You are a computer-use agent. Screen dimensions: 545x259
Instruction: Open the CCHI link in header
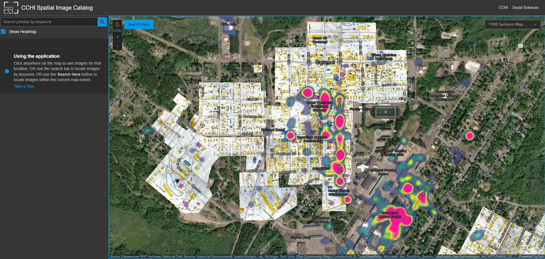click(x=503, y=8)
